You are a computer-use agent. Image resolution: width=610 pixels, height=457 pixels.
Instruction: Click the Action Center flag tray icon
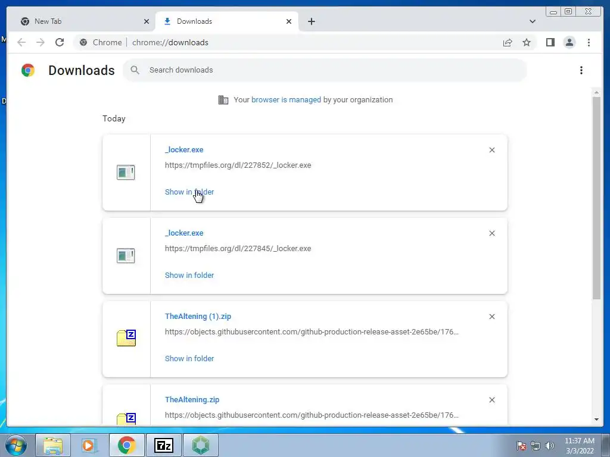521,446
